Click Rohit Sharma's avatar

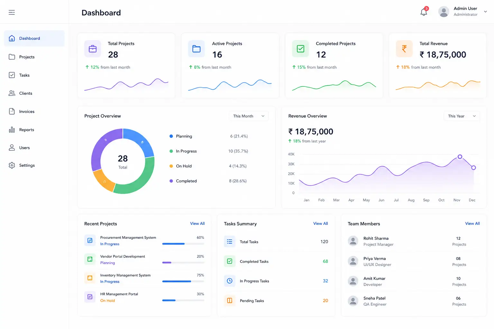[x=353, y=241]
